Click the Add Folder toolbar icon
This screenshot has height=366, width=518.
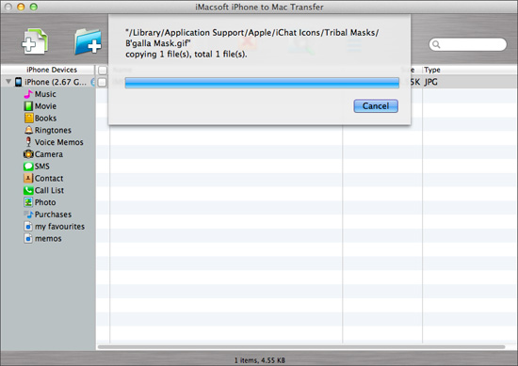tap(88, 41)
